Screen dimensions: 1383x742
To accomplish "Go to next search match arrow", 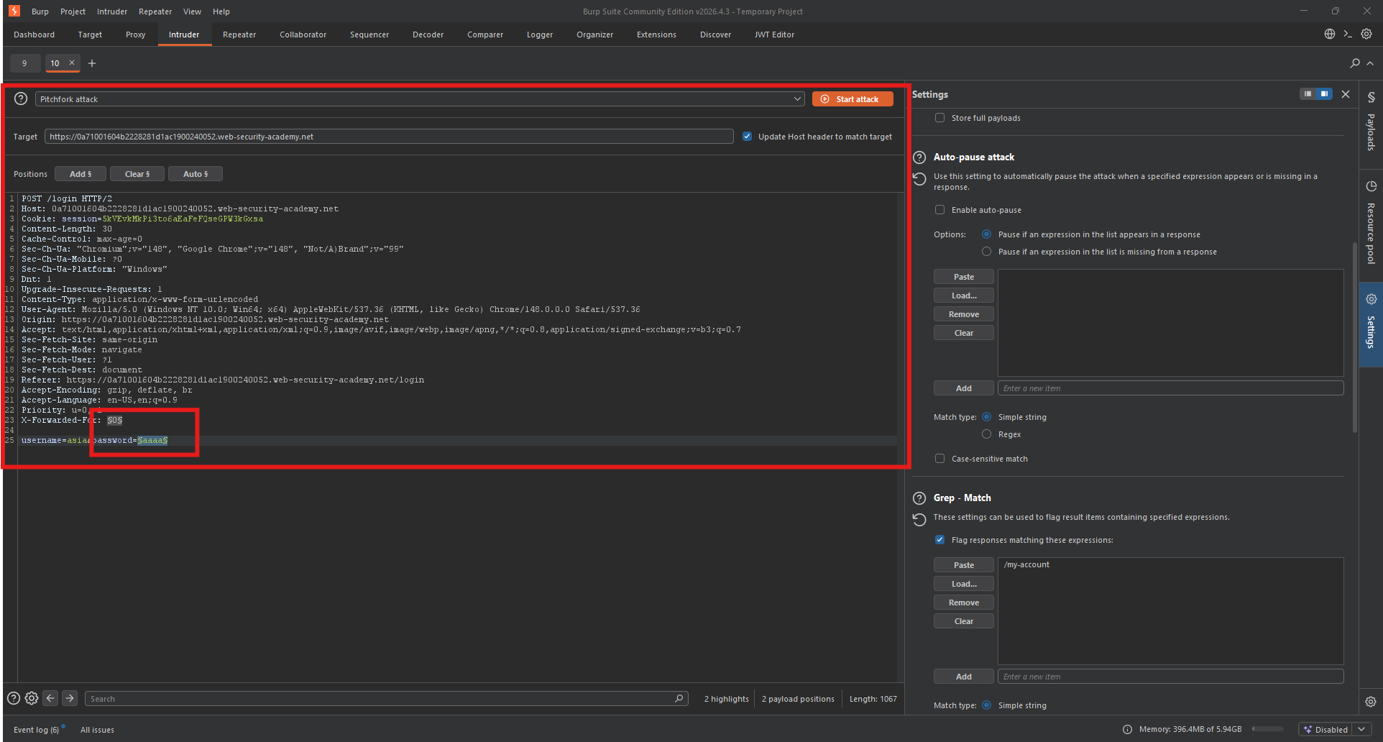I will pyautogui.click(x=70, y=698).
